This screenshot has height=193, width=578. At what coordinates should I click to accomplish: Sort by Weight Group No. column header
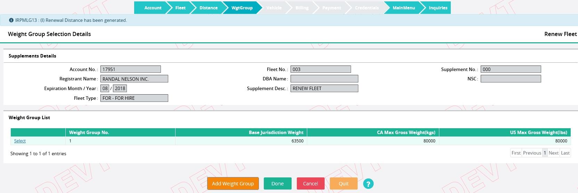pos(120,132)
